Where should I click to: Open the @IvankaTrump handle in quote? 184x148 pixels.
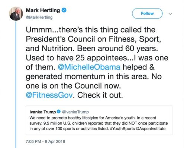75,112
